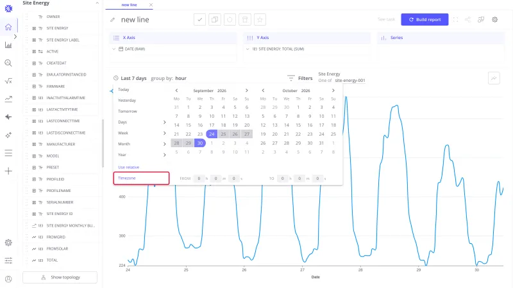Click the fullscreen expand icon
513x288 pixels.
[455, 20]
